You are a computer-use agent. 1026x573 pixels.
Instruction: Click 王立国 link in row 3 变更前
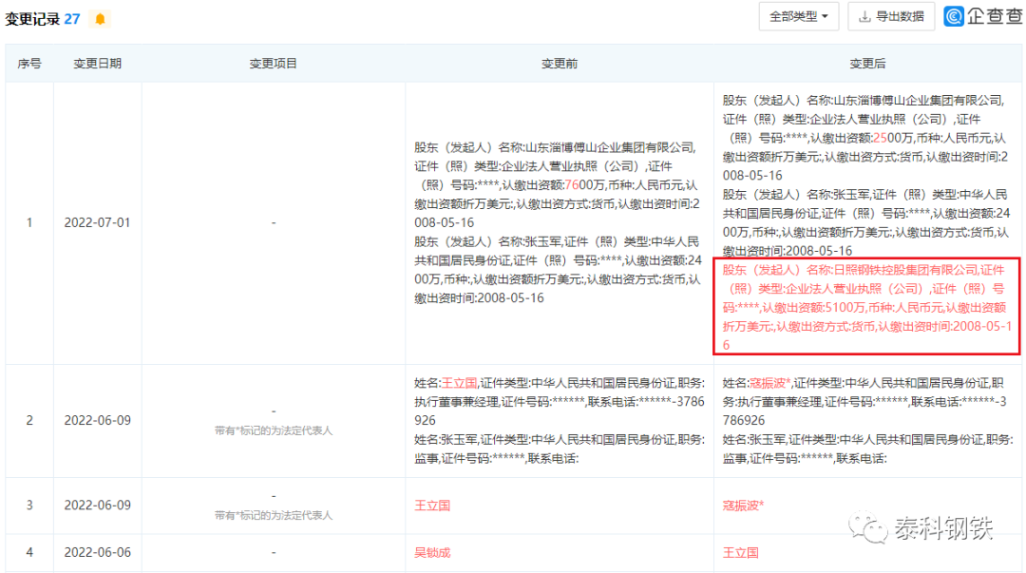434,506
